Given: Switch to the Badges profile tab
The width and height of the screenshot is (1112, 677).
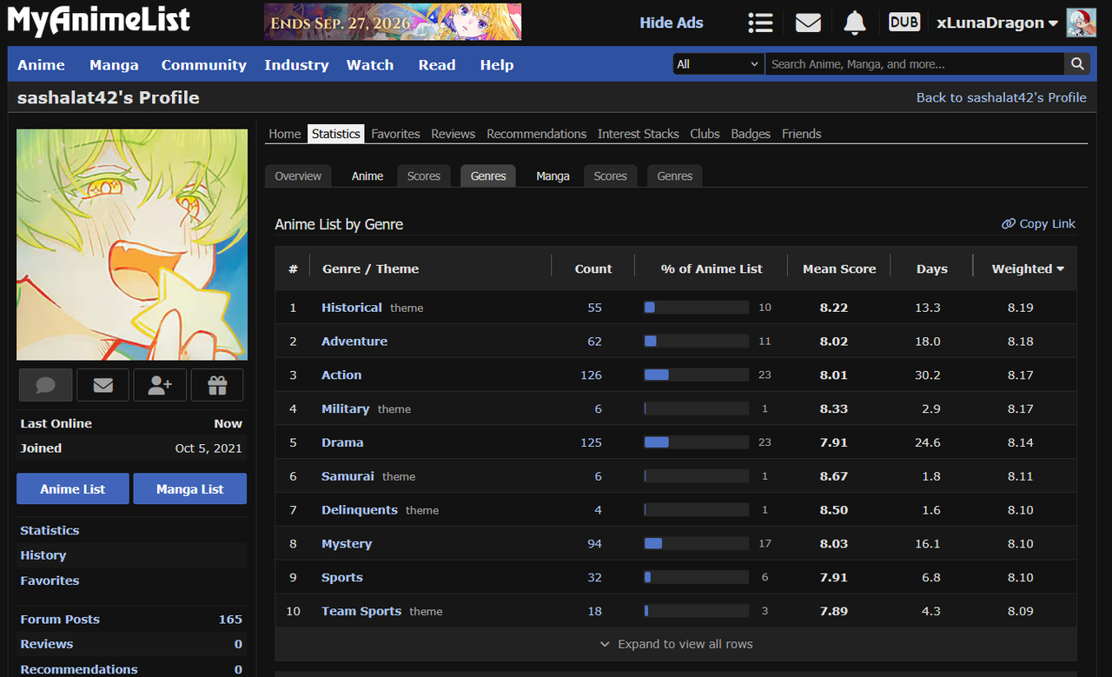Looking at the screenshot, I should point(751,134).
